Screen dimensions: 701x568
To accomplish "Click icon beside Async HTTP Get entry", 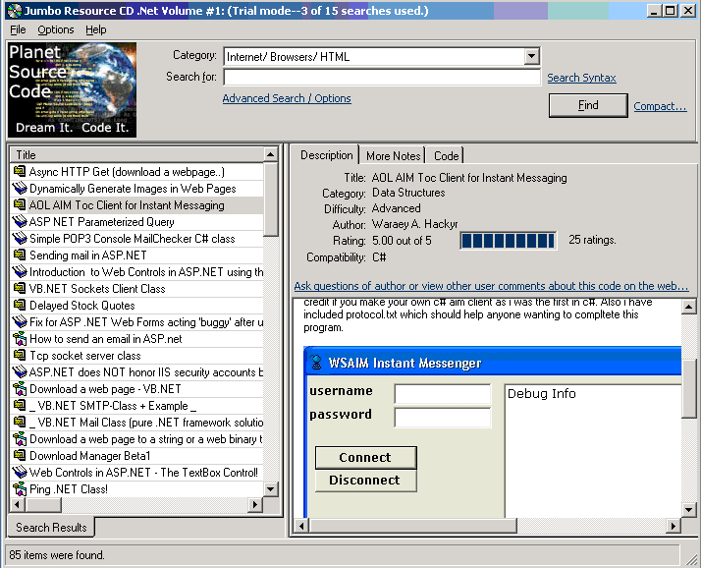I will [20, 171].
